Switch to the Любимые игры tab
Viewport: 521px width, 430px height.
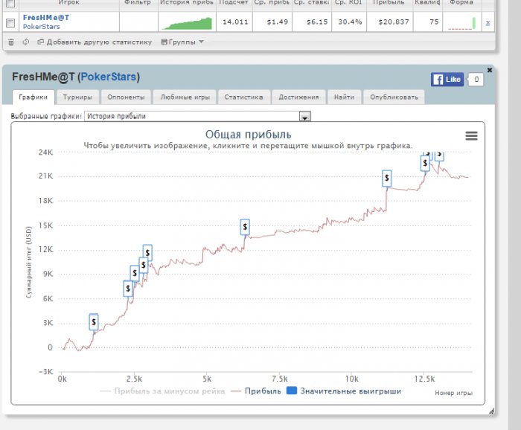coord(185,97)
